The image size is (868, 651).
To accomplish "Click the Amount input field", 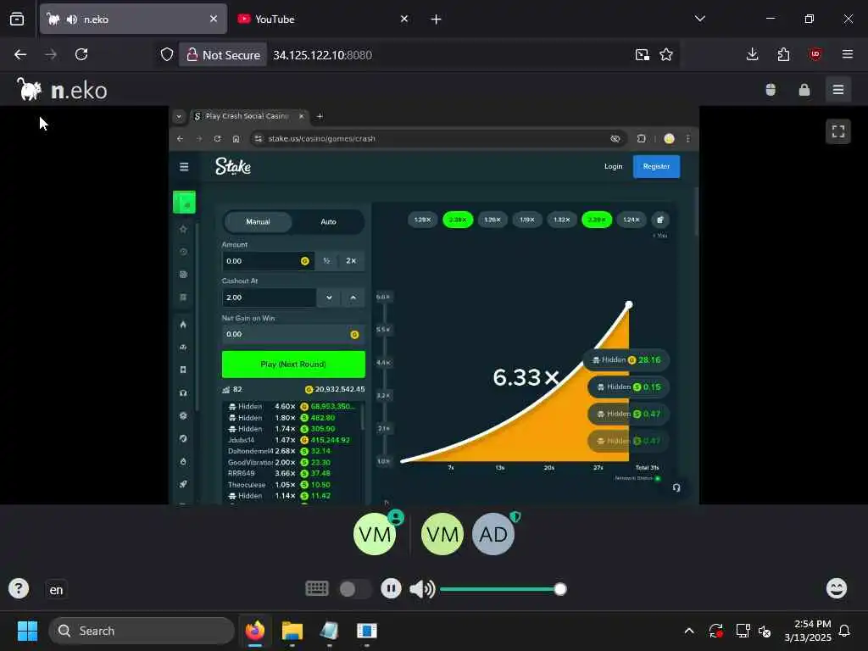I will [268, 261].
